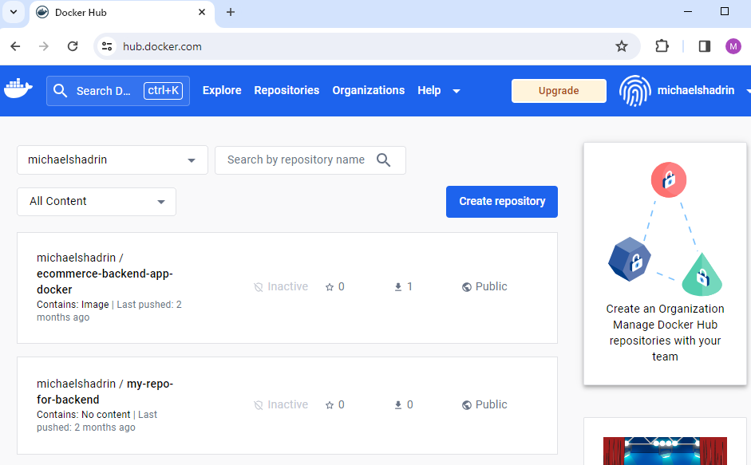Click the browser forward arrow
751x465 pixels.
pyautogui.click(x=44, y=46)
